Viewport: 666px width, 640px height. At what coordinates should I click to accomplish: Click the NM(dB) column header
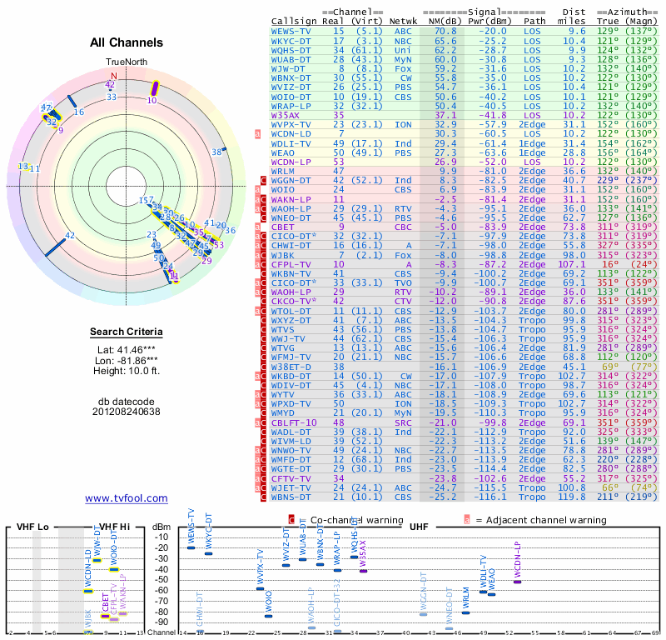443,21
